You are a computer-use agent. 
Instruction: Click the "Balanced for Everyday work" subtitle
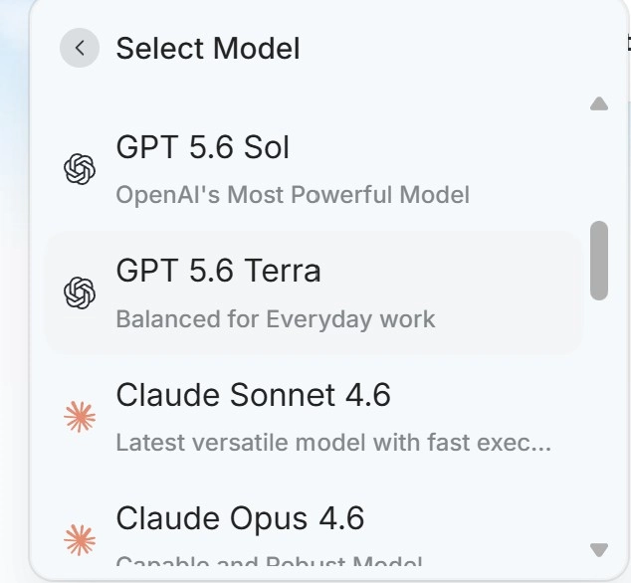tap(276, 319)
